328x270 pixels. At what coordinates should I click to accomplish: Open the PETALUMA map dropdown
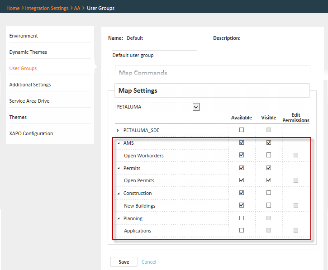click(196, 107)
